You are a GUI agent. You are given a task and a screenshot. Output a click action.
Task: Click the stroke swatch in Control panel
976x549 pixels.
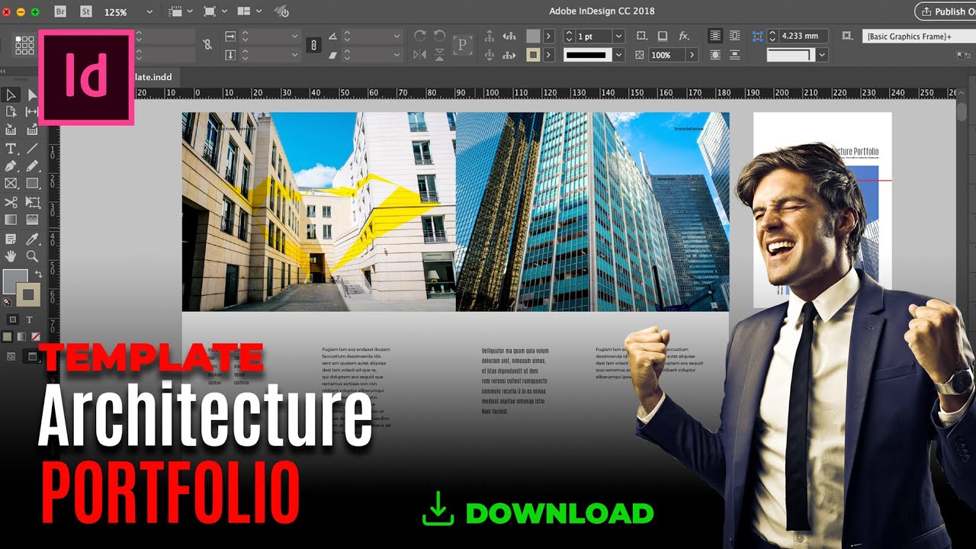533,55
